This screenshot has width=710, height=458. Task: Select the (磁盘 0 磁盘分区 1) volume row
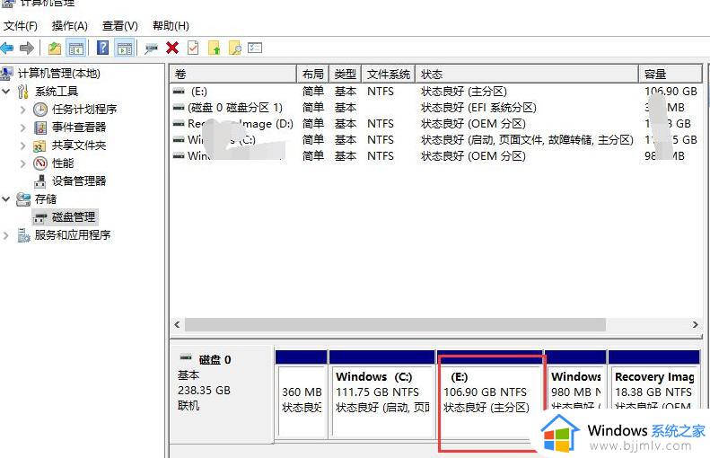click(435, 108)
